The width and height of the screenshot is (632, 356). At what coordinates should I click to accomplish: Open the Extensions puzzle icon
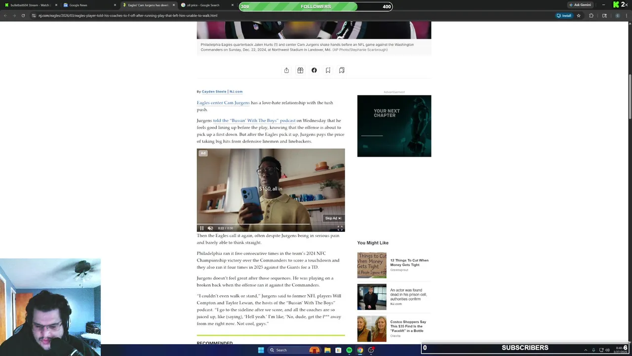click(x=591, y=15)
